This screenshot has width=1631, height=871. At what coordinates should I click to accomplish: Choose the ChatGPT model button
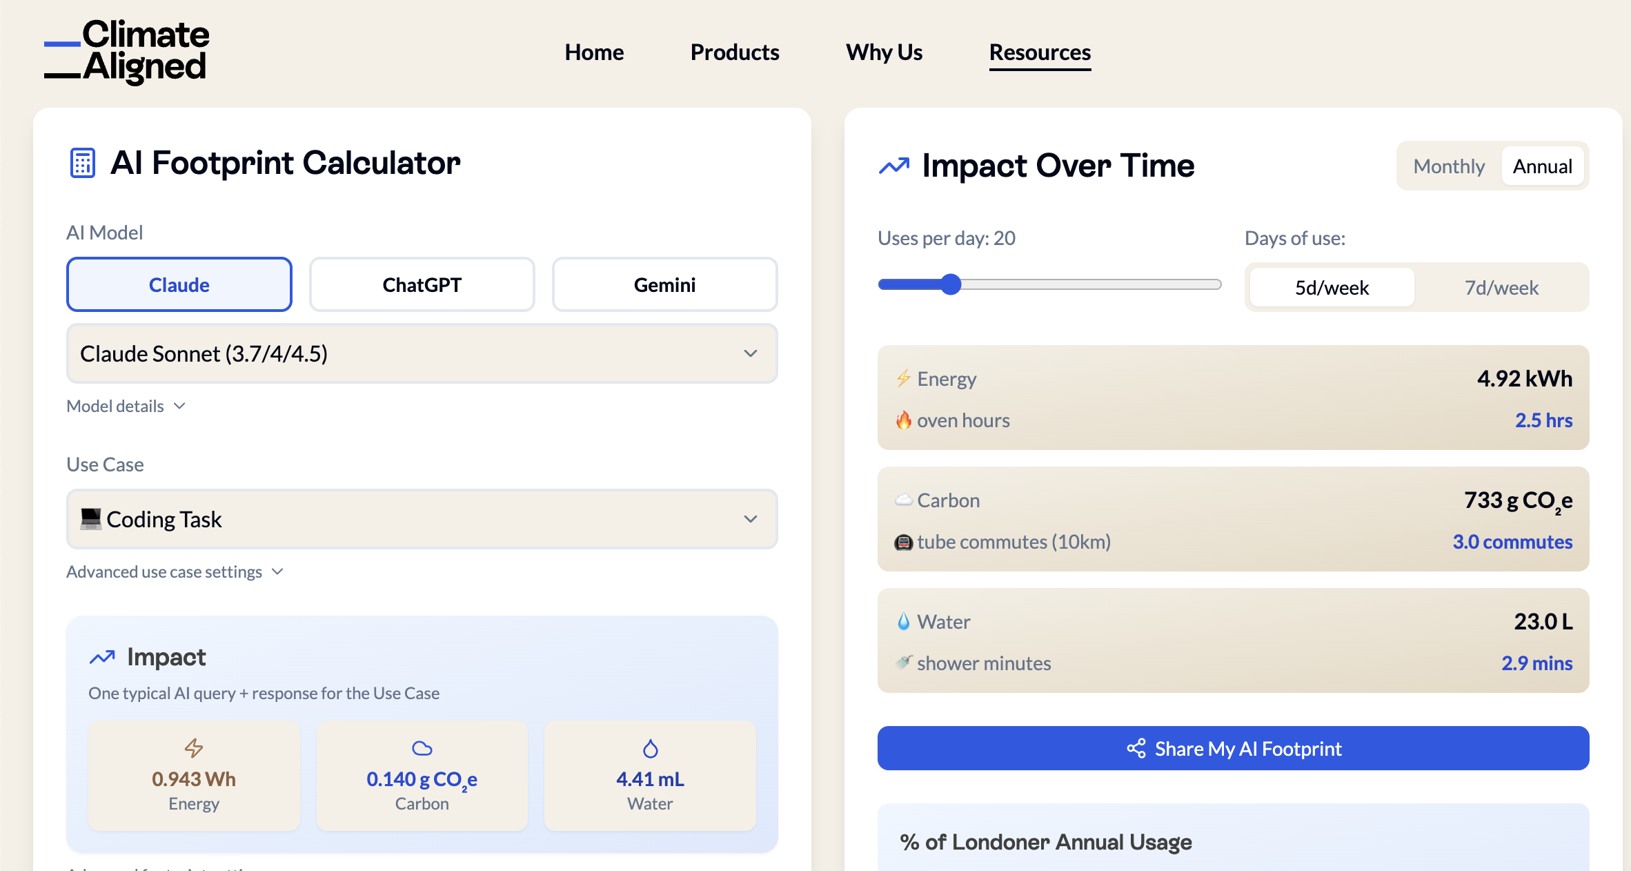(422, 284)
